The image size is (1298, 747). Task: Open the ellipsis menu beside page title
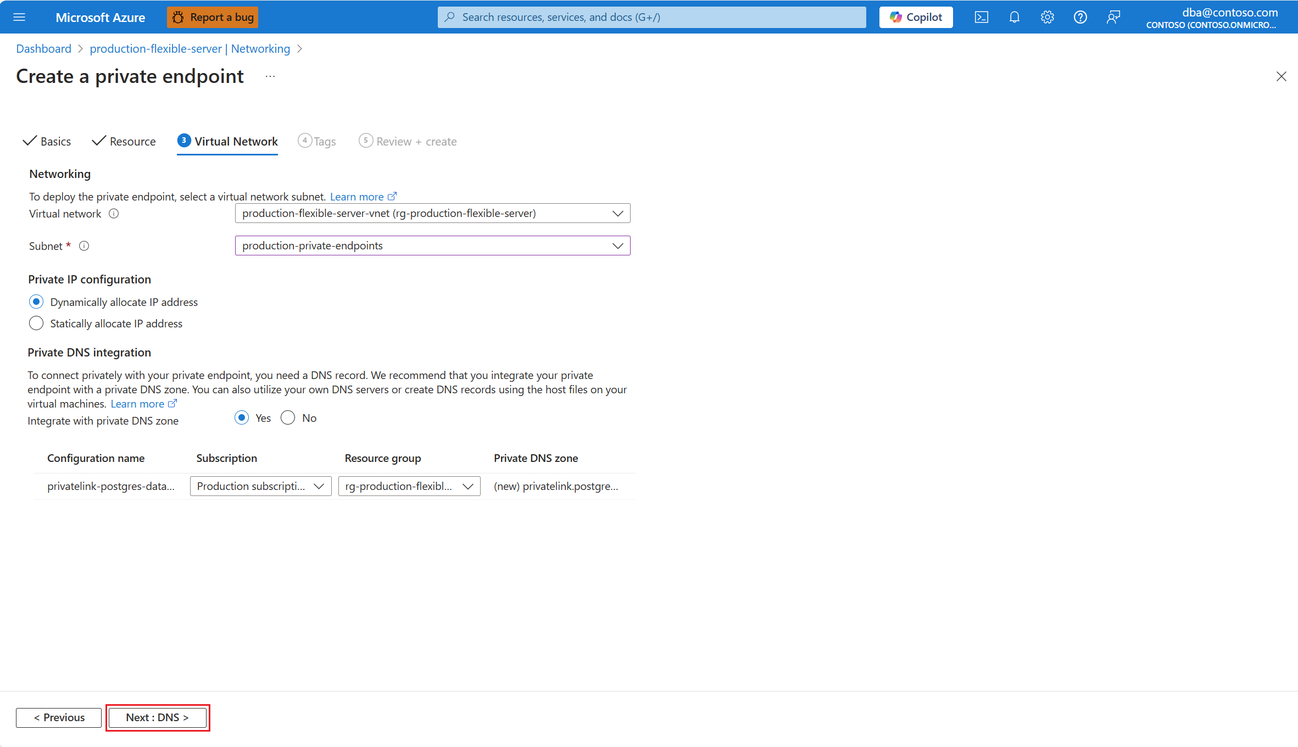click(x=270, y=76)
